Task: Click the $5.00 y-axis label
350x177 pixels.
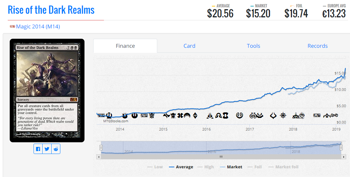Action: pos(341,106)
